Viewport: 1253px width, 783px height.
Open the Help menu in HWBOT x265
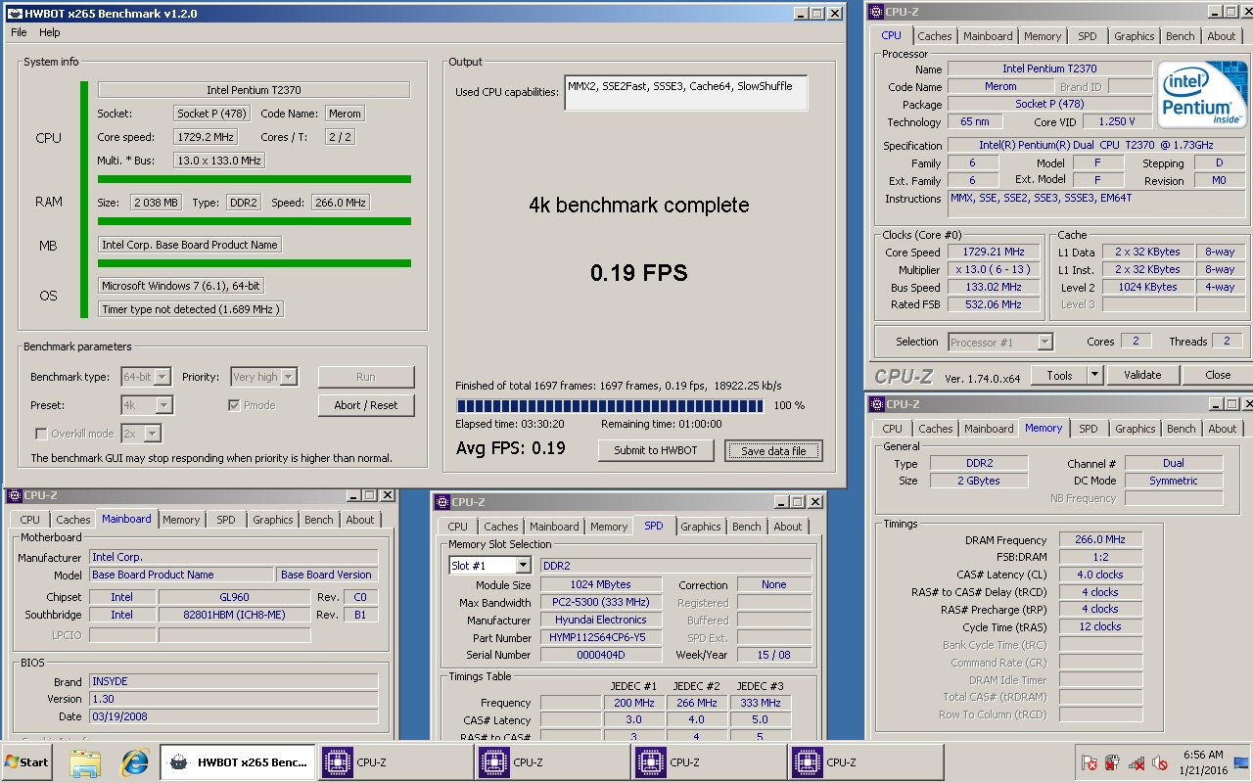coord(49,32)
